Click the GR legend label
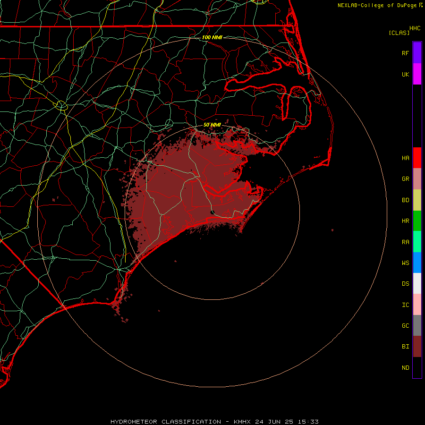Image resolution: width=425 pixels, height=425 pixels. 405,179
